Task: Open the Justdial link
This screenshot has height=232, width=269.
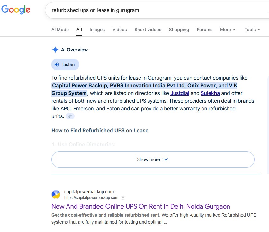Action: tap(180, 93)
